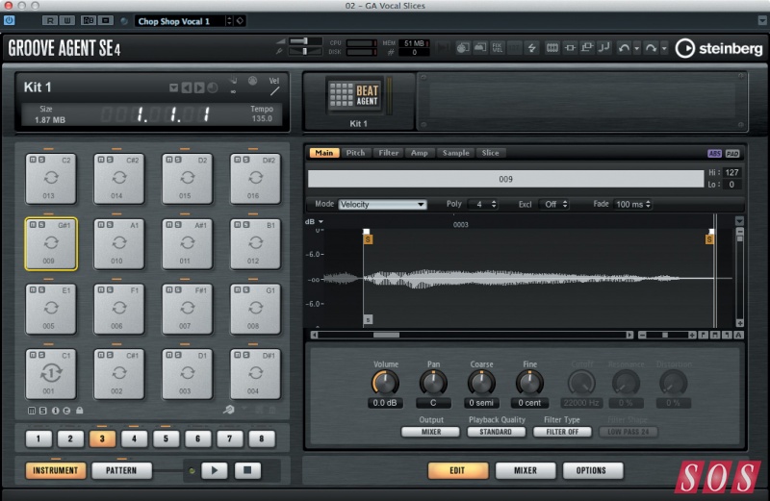Load previous kit with left arrow
The image size is (770, 501).
click(x=187, y=88)
